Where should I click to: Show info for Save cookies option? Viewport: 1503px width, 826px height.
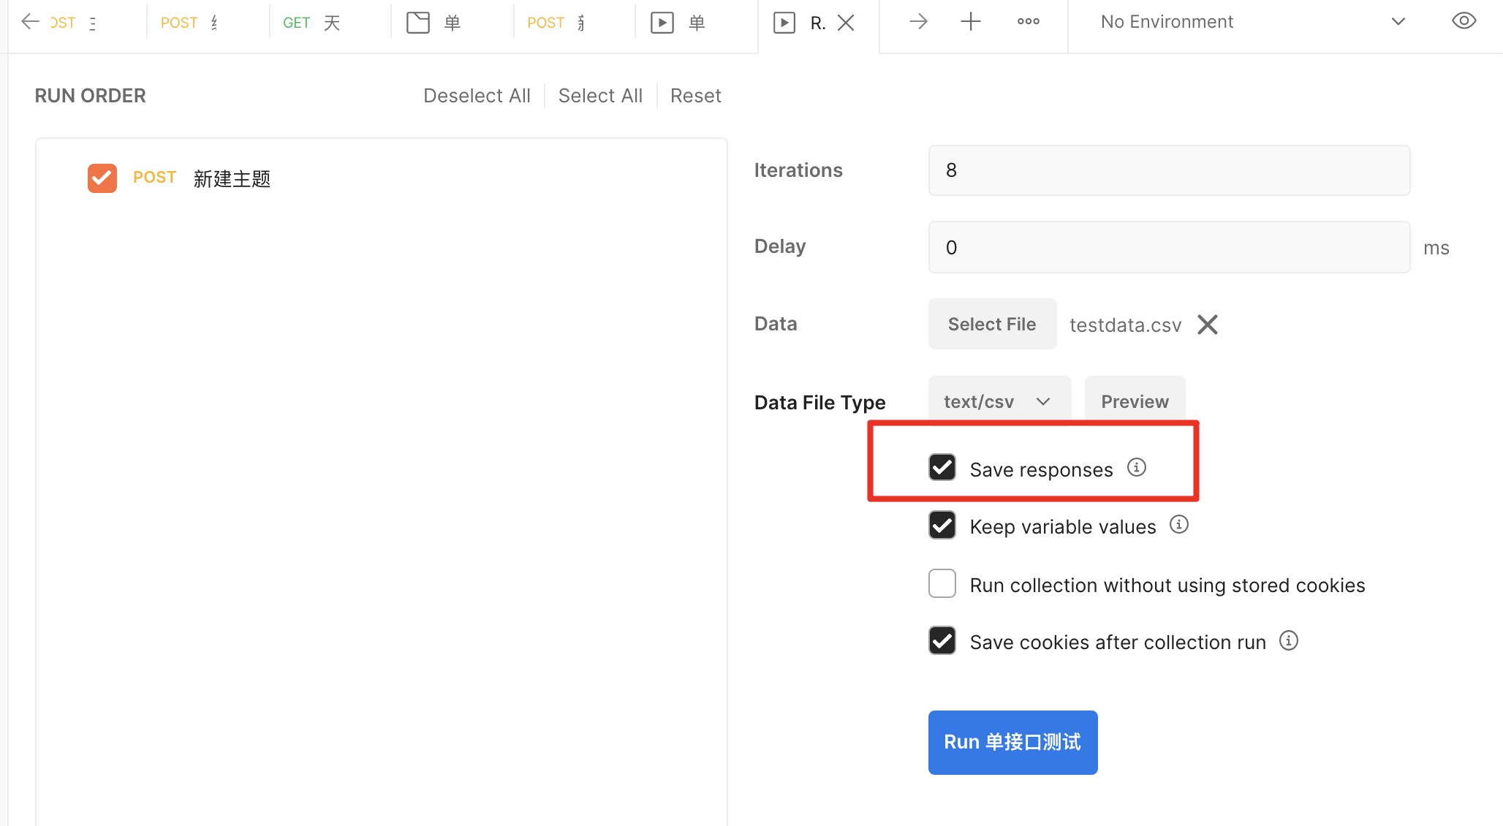[1289, 641]
